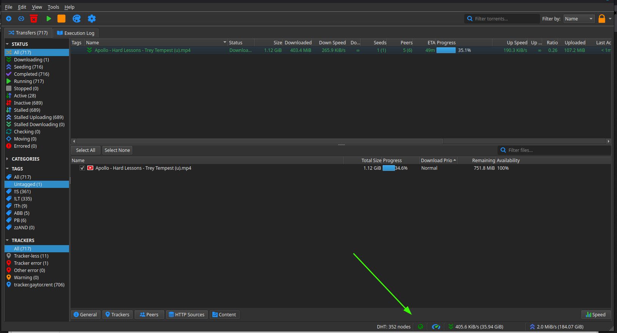Click the orange lock UI icon
The image size is (617, 333).
tap(602, 19)
